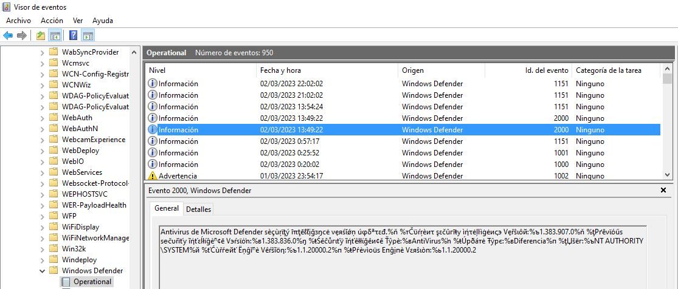Click the Back arrow toolbar icon
Viewport: 678px width, 289px height.
click(x=8, y=35)
